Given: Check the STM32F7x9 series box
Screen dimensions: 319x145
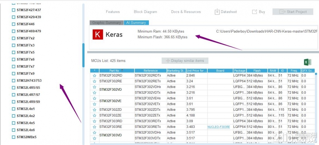Looking at the screenshot, I should pos(13,74).
